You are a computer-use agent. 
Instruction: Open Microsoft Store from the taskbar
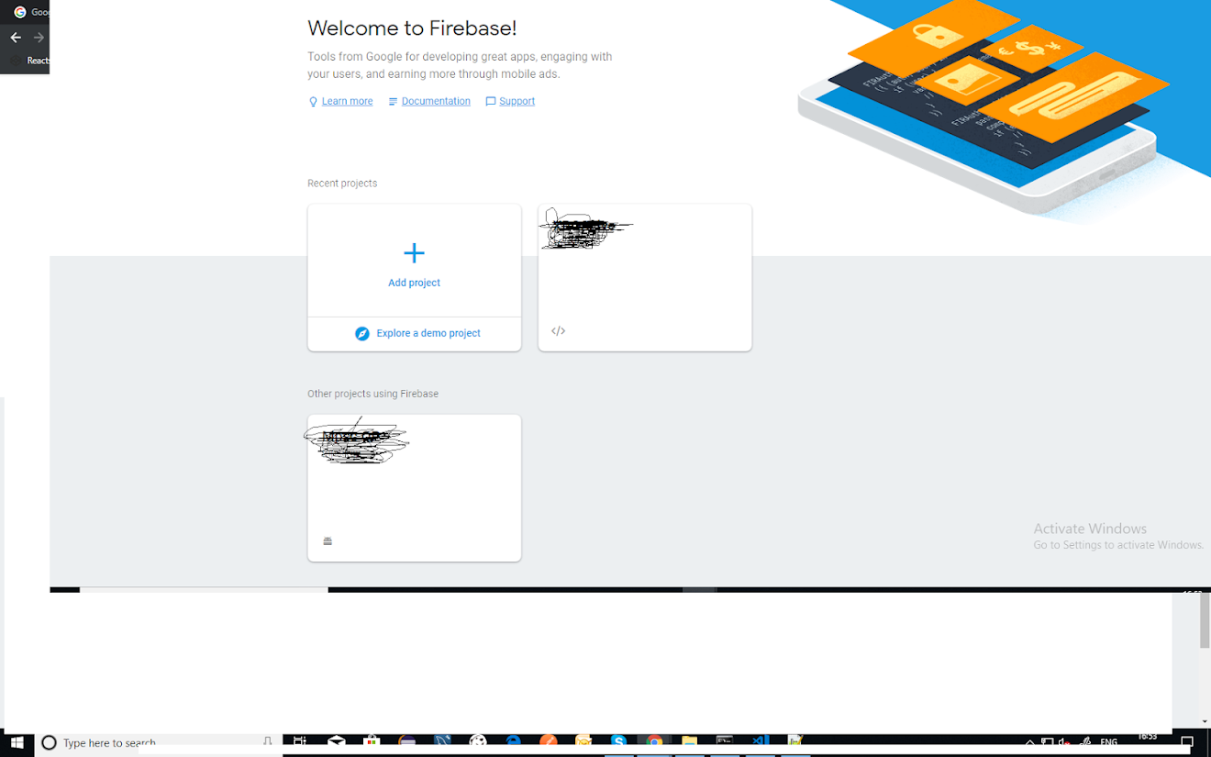tap(372, 741)
